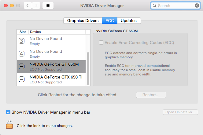203x135 pixels.
Task: Select the NVIDIA GeForce GT 650M row
Action: click(51, 67)
